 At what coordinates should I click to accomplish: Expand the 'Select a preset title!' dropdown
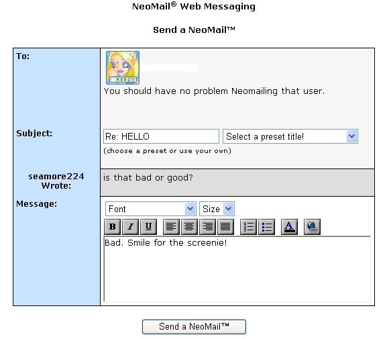click(x=290, y=136)
